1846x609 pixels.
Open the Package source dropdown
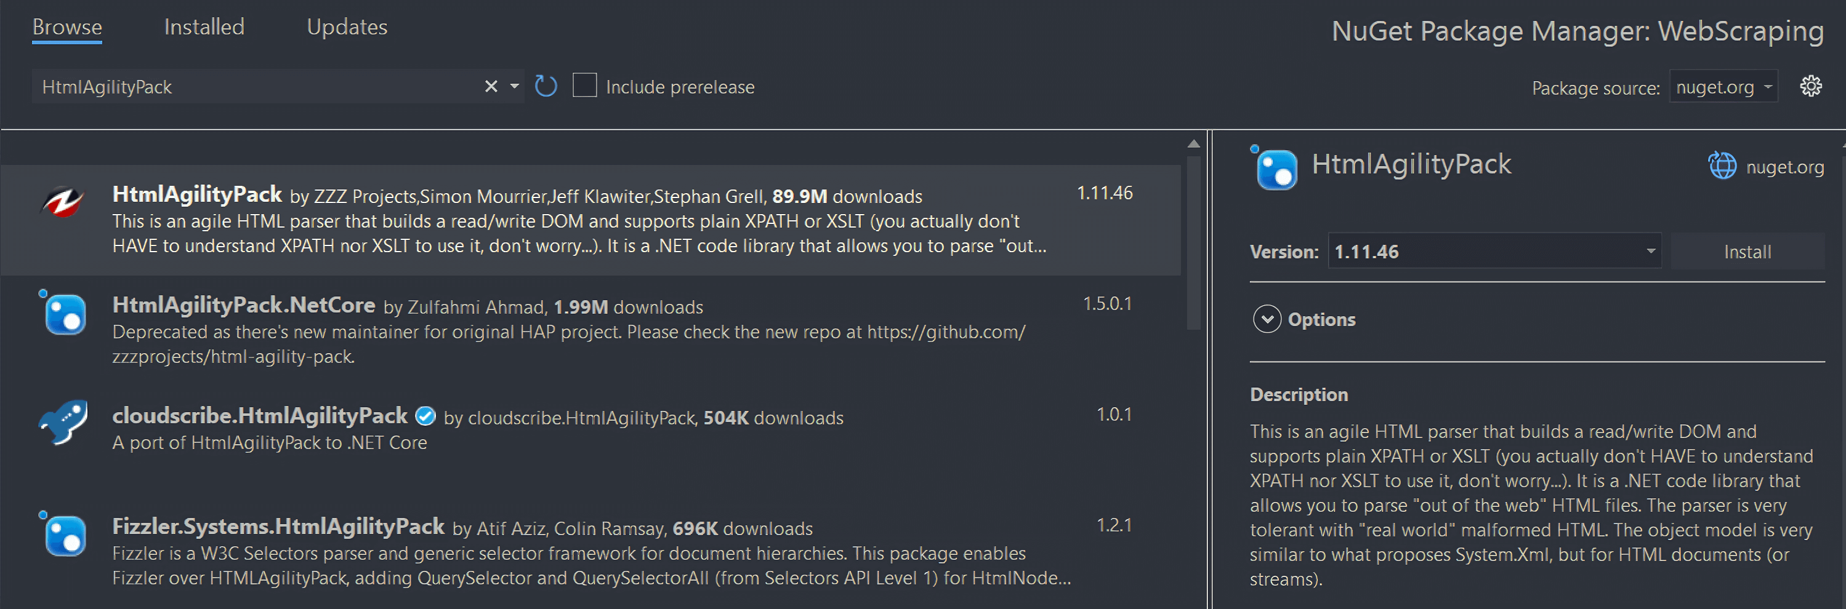pos(1723,87)
